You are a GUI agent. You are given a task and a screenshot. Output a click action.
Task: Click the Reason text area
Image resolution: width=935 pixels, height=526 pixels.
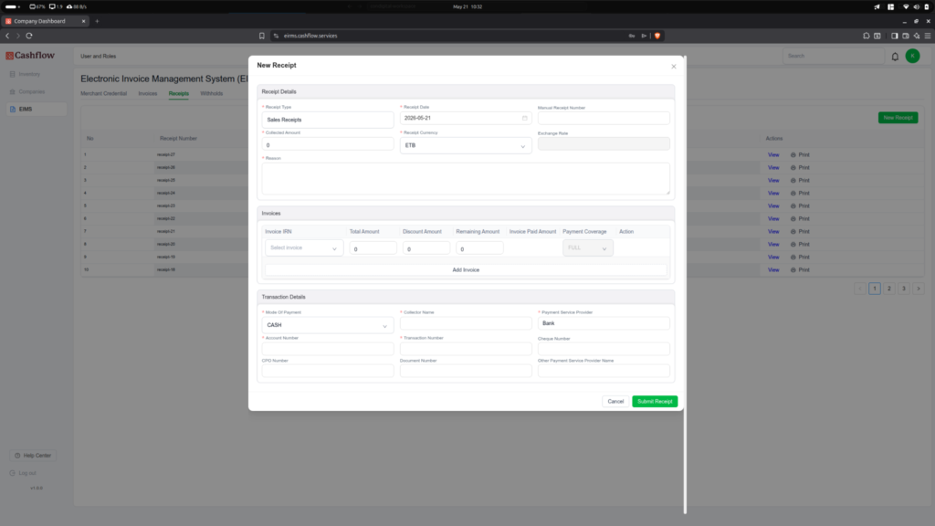(x=466, y=178)
